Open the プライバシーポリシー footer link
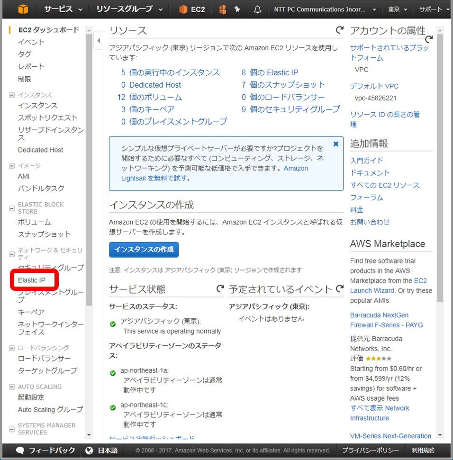Image resolution: width=453 pixels, height=460 pixels. (371, 451)
